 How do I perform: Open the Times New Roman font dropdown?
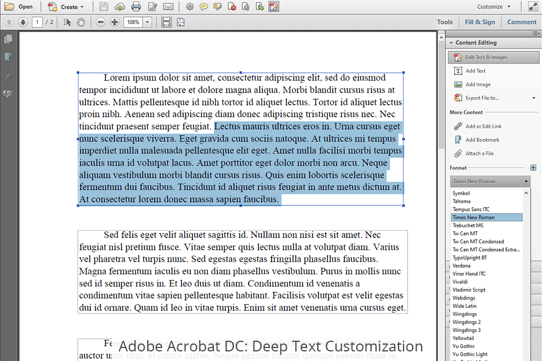pos(490,182)
